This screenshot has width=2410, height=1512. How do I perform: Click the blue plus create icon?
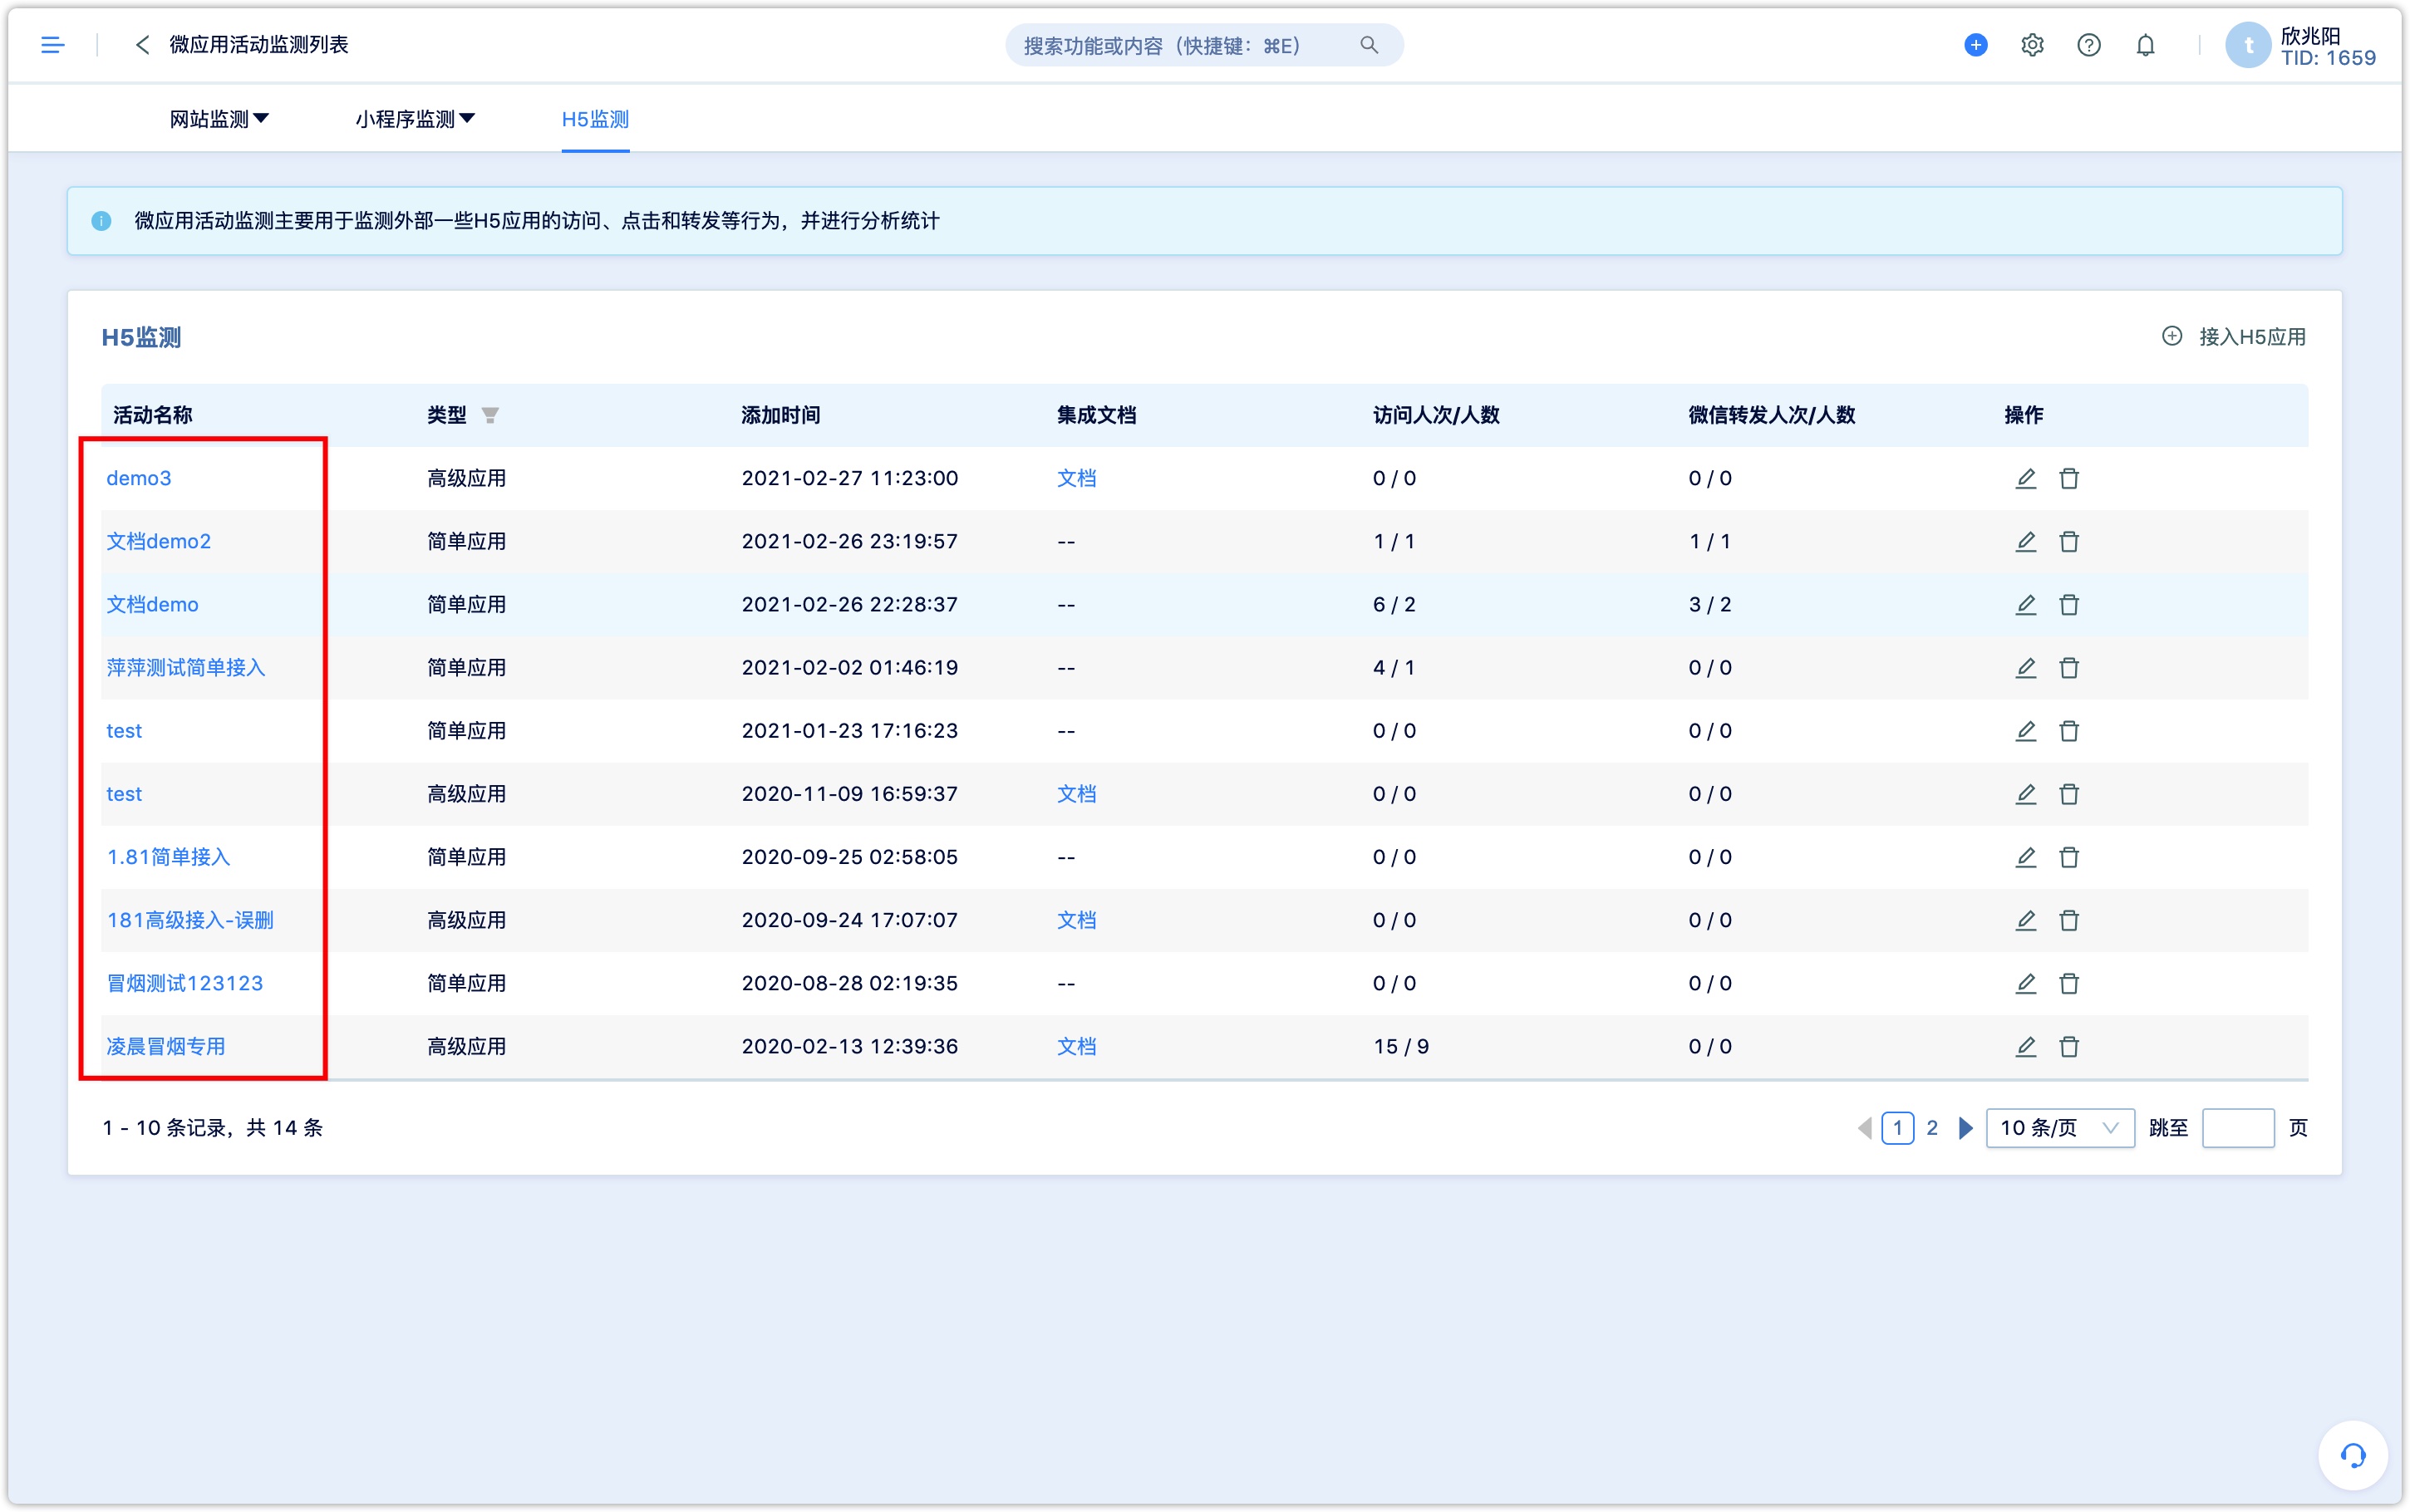(1975, 45)
